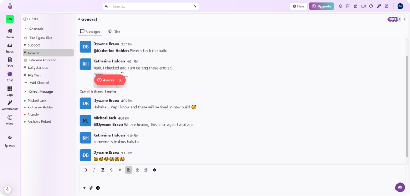Open the error screenshot attachment thumbnail
Viewport: 410px width, 196px height.
111,80
